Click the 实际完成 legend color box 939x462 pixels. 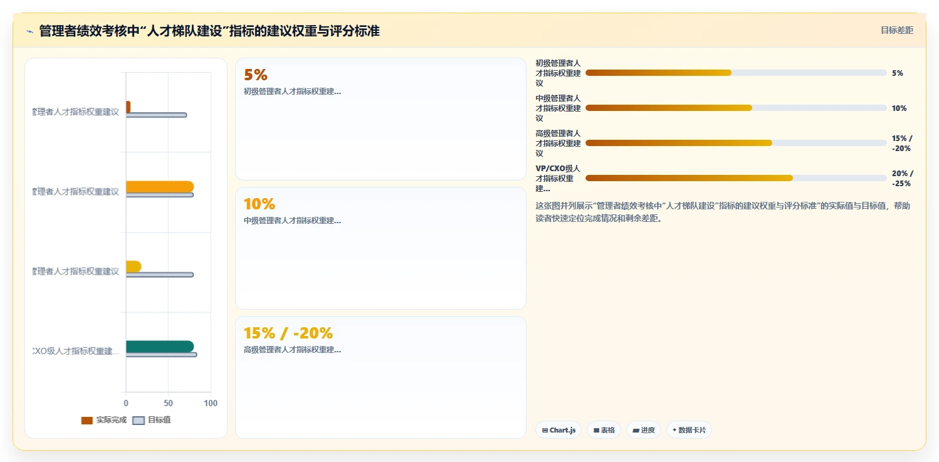point(87,420)
